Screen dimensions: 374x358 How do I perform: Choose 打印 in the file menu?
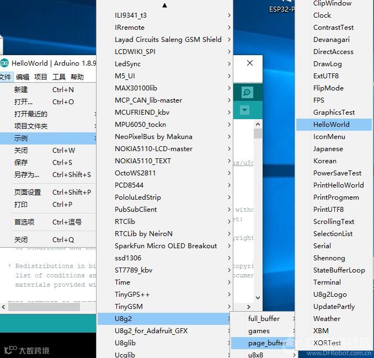(x=48, y=205)
